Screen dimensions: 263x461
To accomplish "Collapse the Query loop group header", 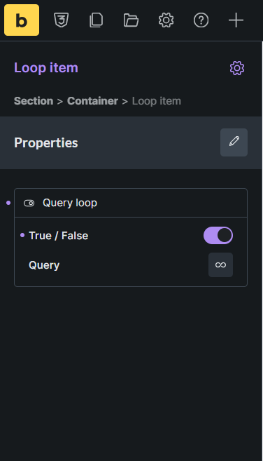I will coord(131,203).
